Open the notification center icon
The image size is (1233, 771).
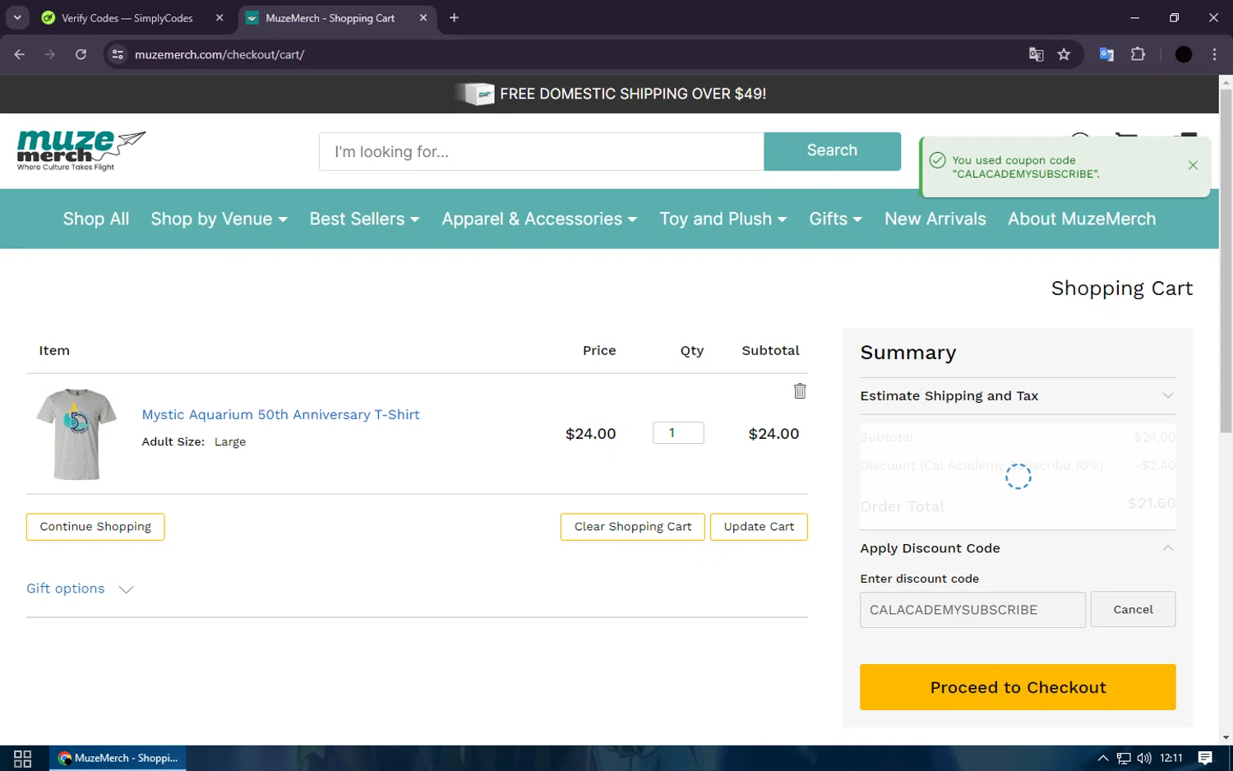click(1205, 758)
